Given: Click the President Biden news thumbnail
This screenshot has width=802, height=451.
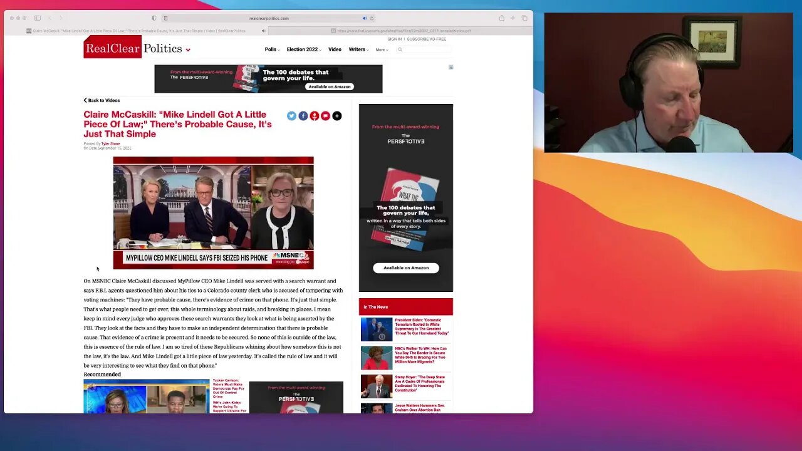Looking at the screenshot, I should point(377,329).
